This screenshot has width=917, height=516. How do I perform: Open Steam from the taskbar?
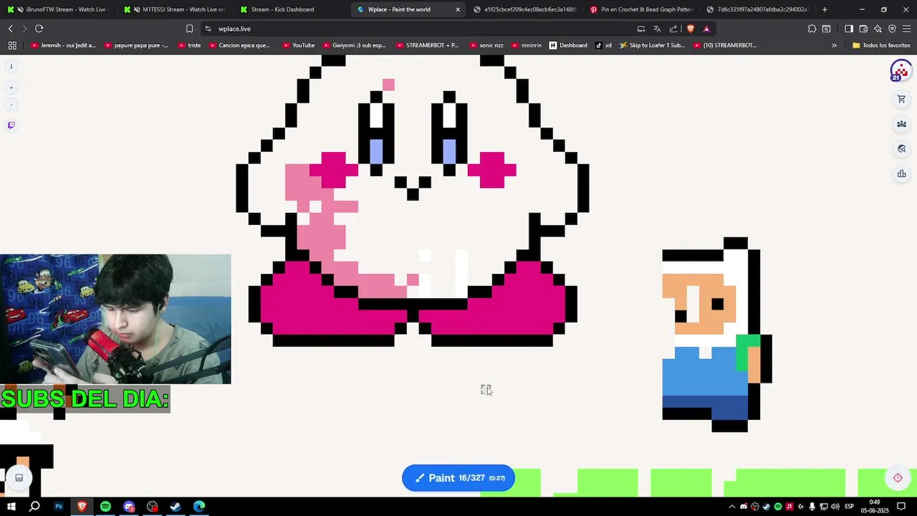[x=176, y=507]
